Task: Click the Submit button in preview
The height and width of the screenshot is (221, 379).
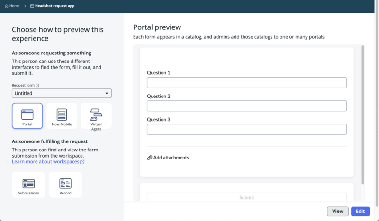Action: tap(247, 197)
